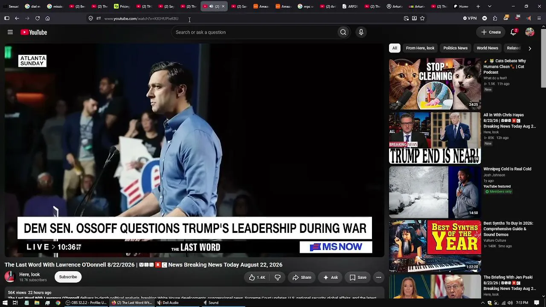The width and height of the screenshot is (546, 307).
Task: Start voice search with the microphone
Action: pyautogui.click(x=361, y=32)
